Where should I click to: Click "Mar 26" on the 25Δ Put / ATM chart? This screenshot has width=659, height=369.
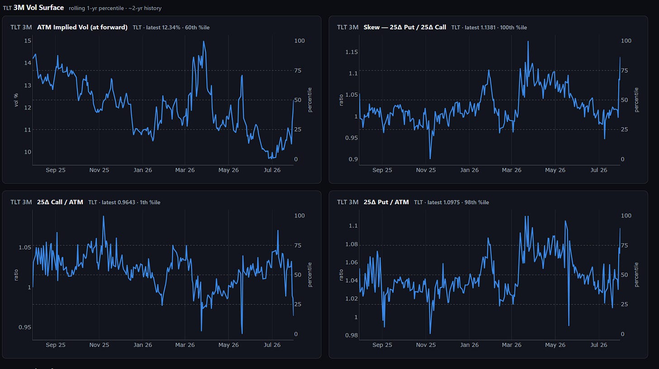pos(512,345)
